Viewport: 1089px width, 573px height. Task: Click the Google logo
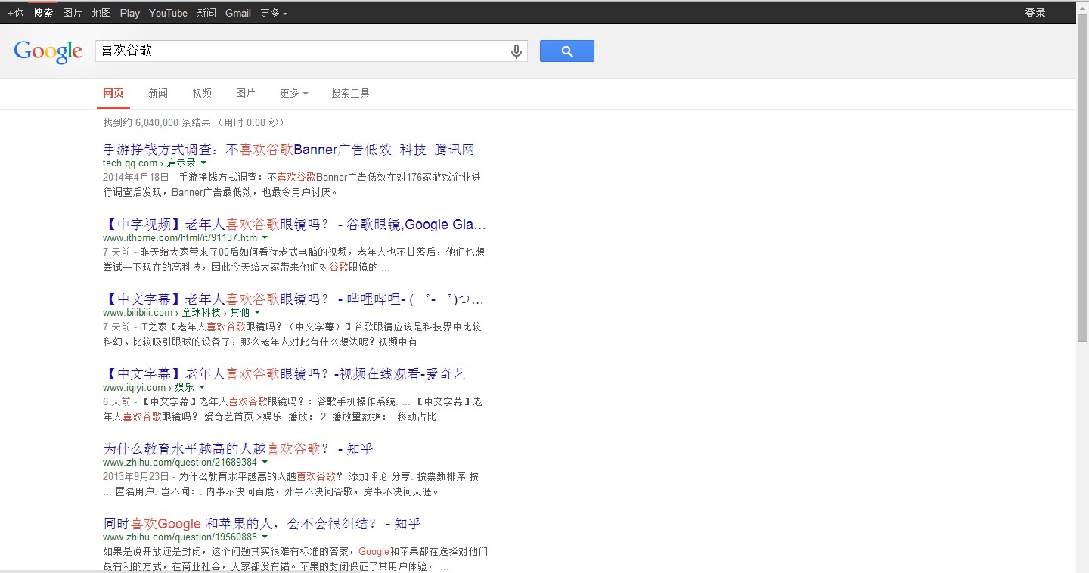pyautogui.click(x=48, y=51)
